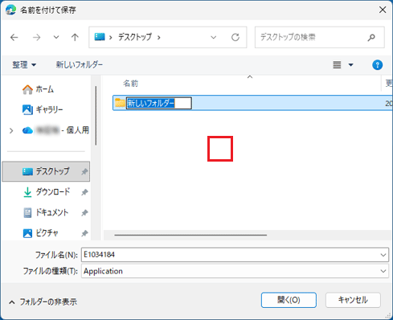Select ホーム in the navigation pane

point(39,89)
